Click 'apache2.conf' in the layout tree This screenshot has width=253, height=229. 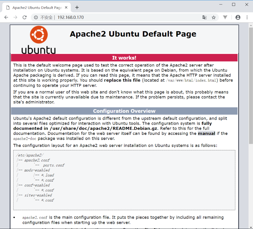click(x=37, y=160)
